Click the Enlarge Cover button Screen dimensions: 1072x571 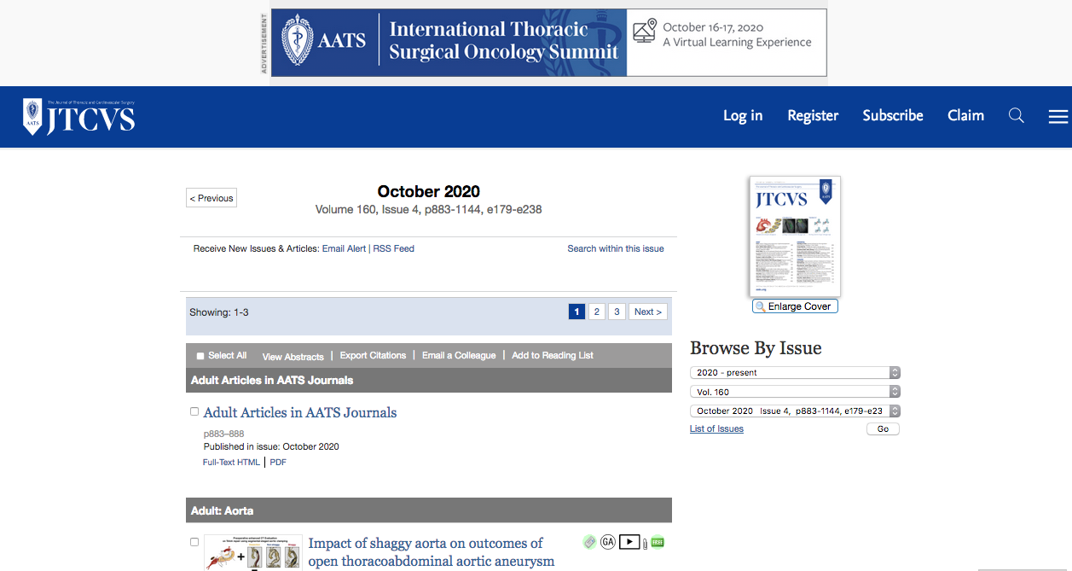pyautogui.click(x=795, y=306)
